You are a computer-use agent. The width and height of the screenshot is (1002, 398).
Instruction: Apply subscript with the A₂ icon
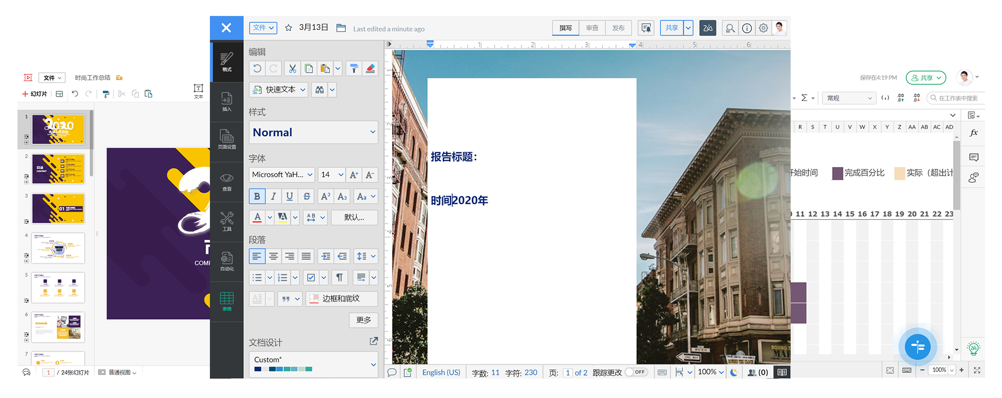click(x=342, y=196)
